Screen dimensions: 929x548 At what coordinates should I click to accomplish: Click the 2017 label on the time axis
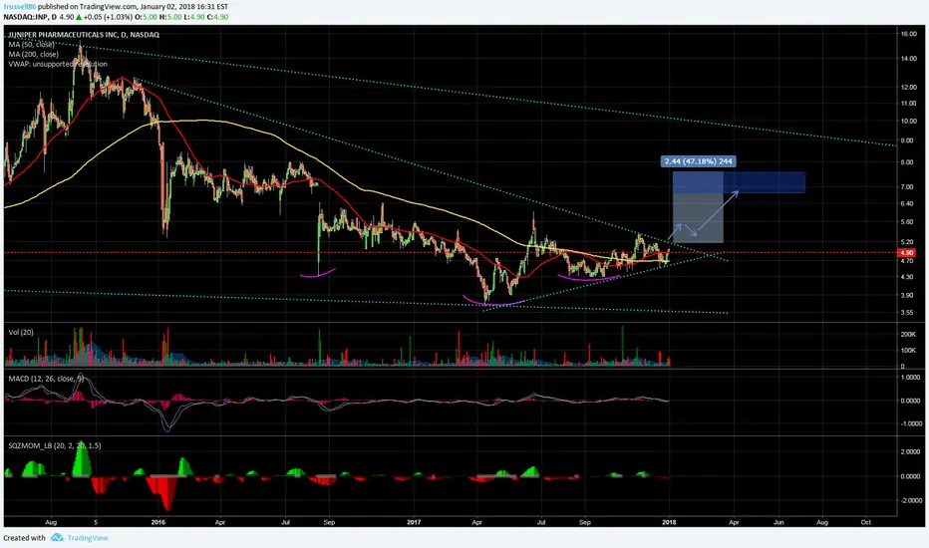[x=414, y=522]
